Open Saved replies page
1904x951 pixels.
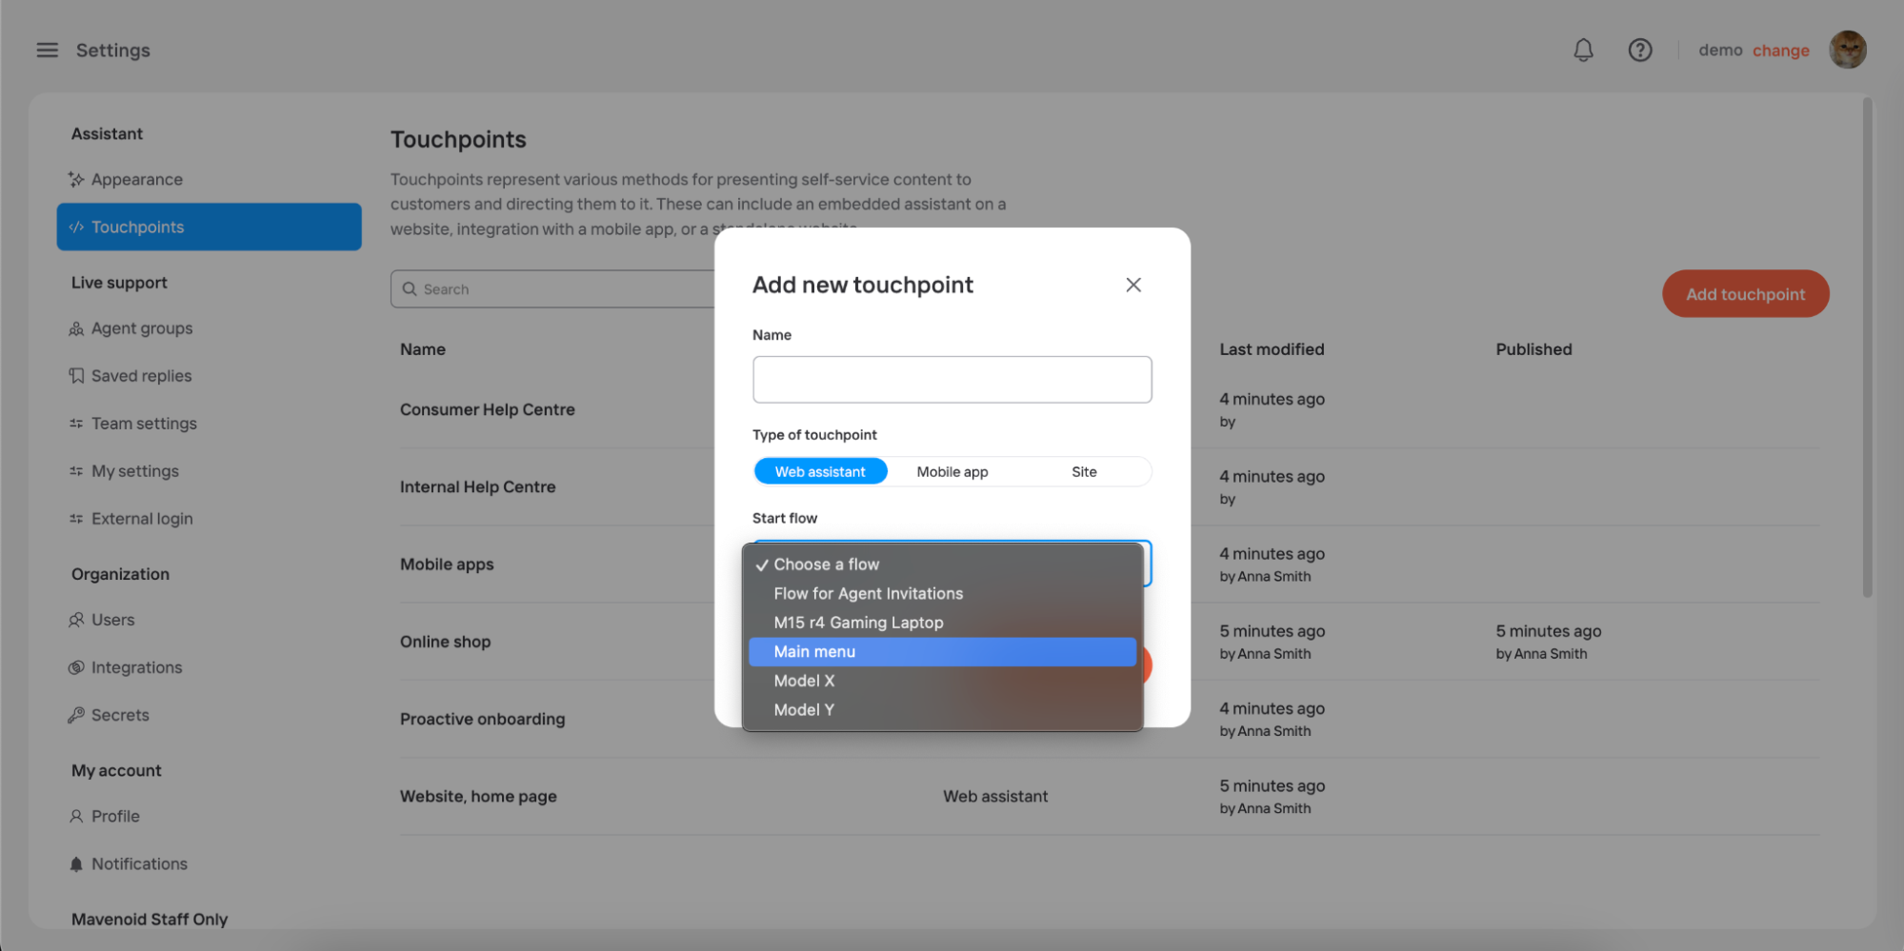point(209,376)
